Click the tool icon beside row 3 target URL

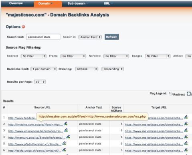186,131
